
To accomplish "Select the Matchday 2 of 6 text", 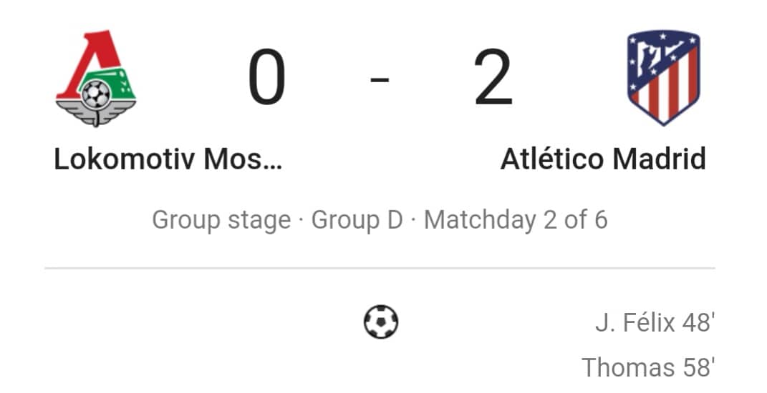I will tap(516, 219).
